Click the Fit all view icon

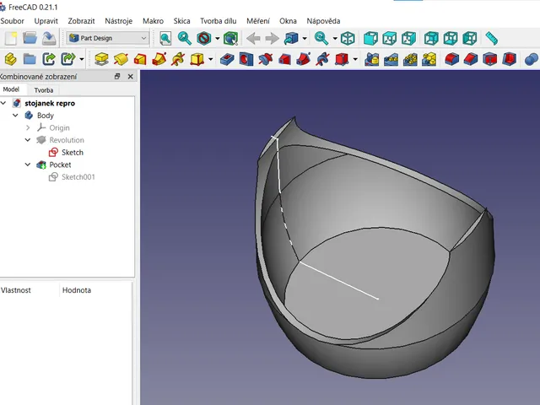coord(165,38)
